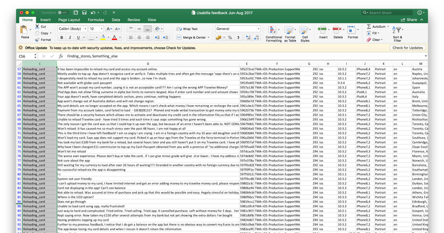Image resolution: width=444 pixels, height=233 pixels.
Task: Click the Insert cells button
Action: [323, 32]
